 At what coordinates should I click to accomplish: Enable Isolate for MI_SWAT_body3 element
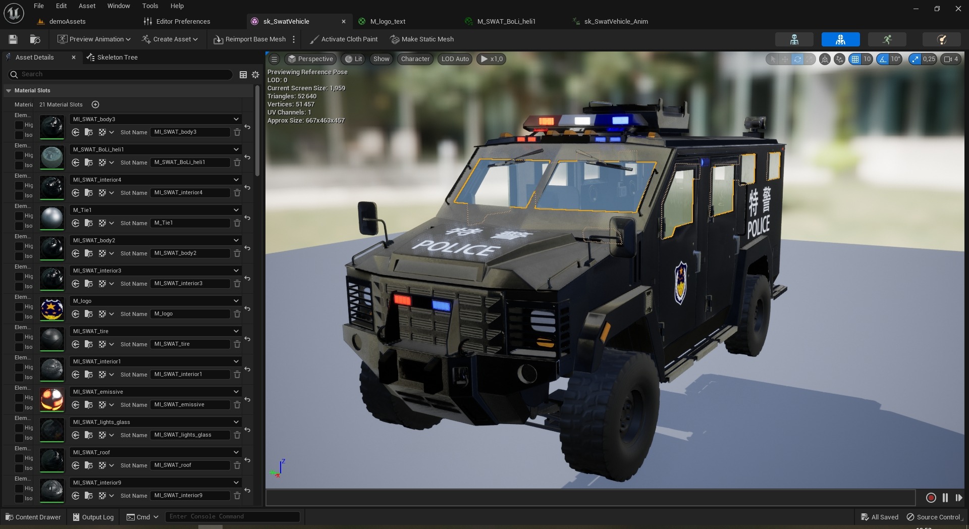point(19,135)
